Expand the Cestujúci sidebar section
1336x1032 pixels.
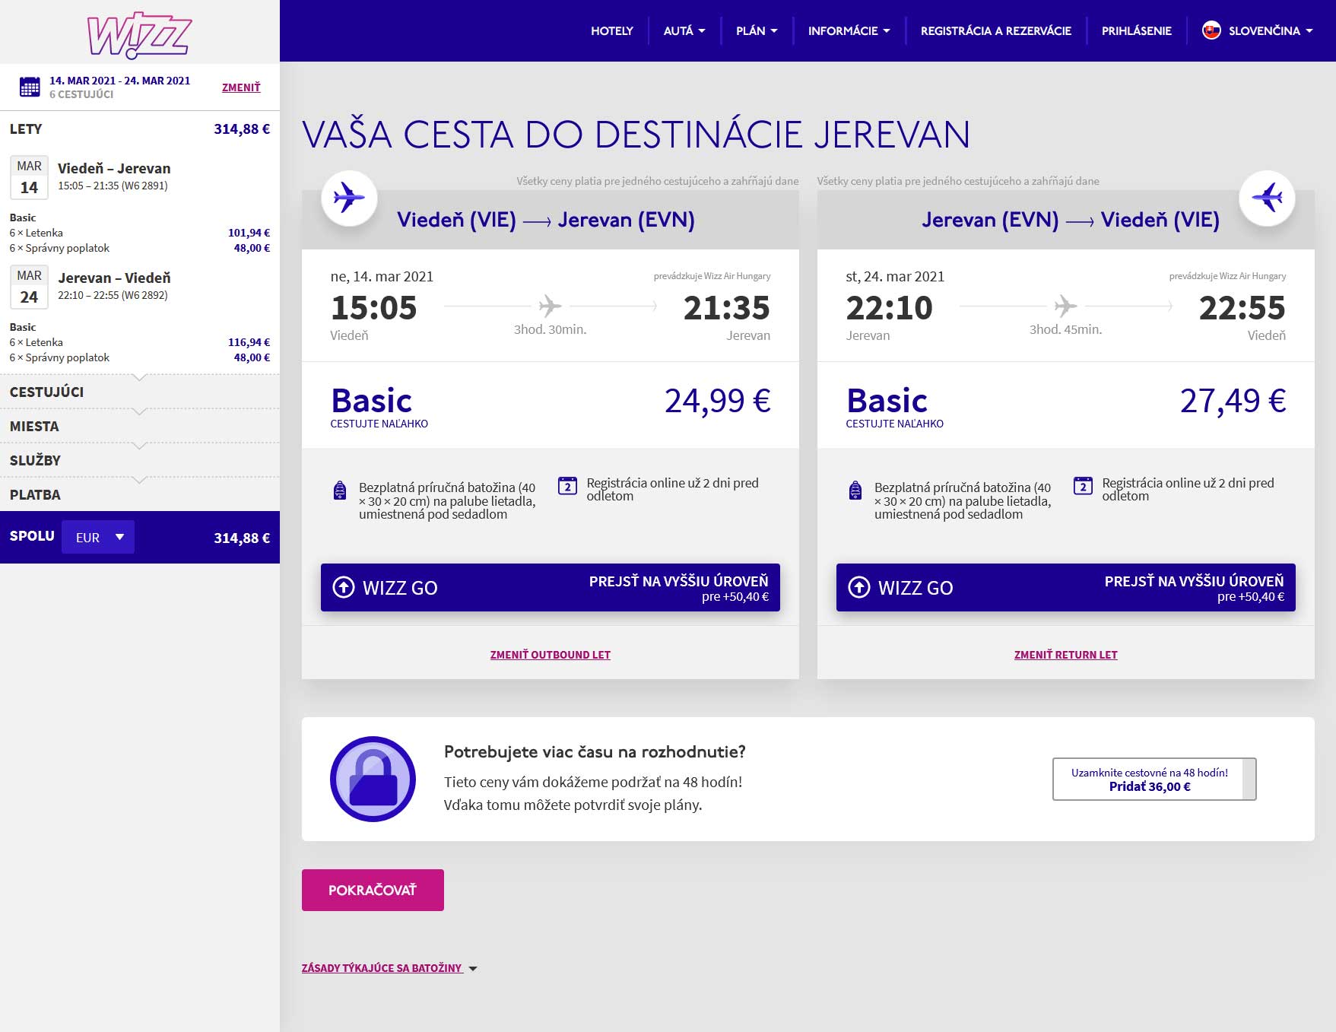tap(140, 392)
